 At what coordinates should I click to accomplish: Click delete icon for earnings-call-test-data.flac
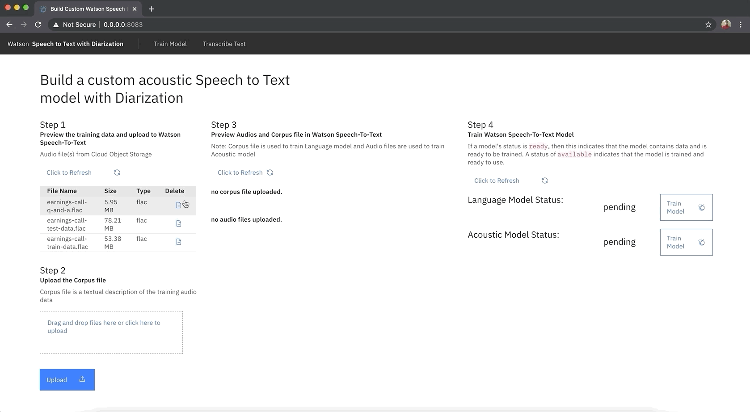tap(179, 223)
